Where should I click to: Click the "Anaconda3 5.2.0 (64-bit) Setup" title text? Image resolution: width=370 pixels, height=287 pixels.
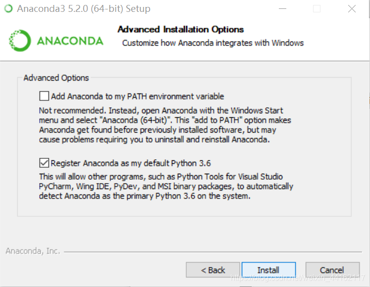click(83, 9)
